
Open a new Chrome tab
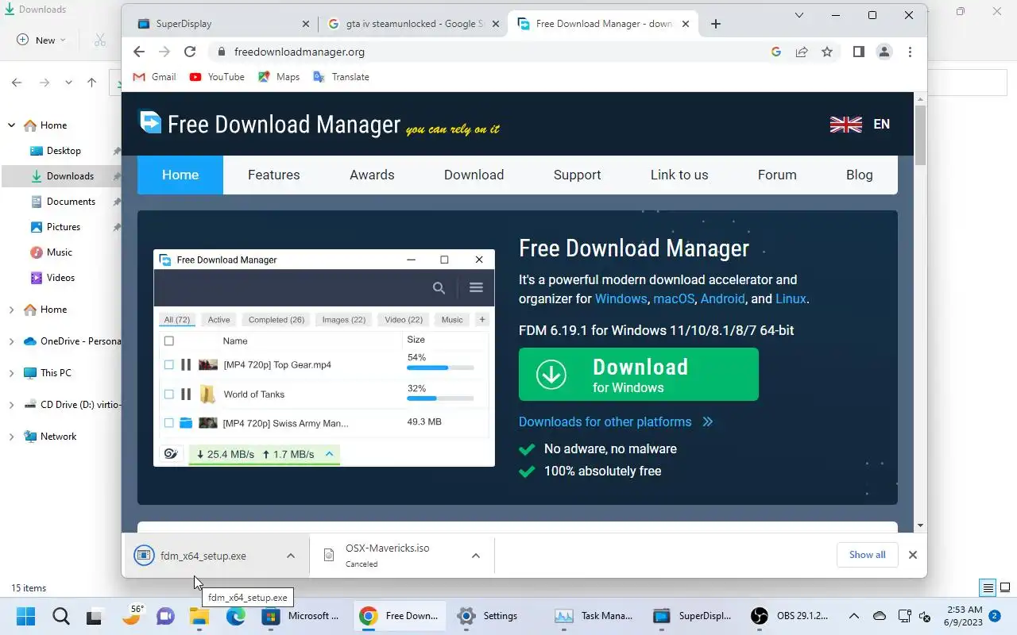pyautogui.click(x=715, y=24)
